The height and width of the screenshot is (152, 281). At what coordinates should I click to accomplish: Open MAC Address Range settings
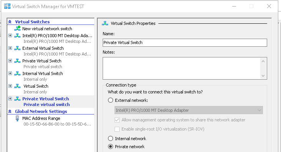[41, 118]
